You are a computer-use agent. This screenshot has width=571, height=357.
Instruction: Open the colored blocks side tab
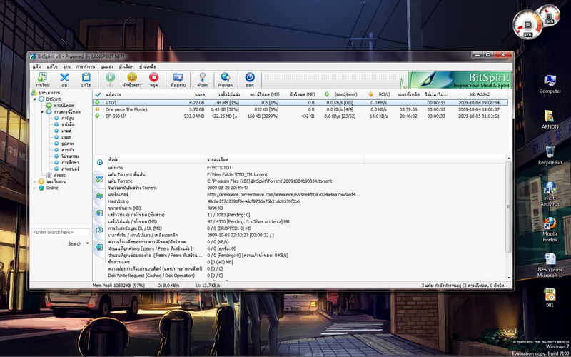99,179
